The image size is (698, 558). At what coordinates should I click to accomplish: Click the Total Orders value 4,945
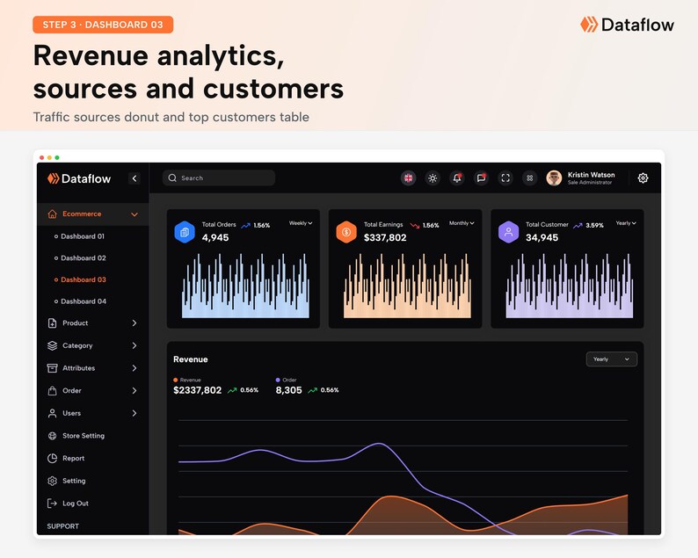[215, 237]
